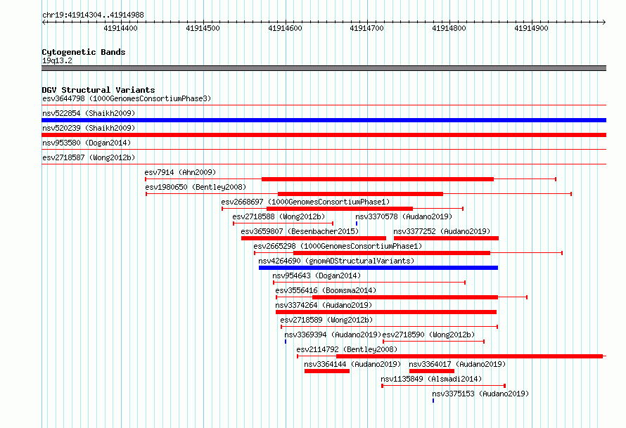Click the esv2668697 (1000GenomesConsortiumPhase1) text label
This screenshot has height=428, width=626.
coord(305,202)
